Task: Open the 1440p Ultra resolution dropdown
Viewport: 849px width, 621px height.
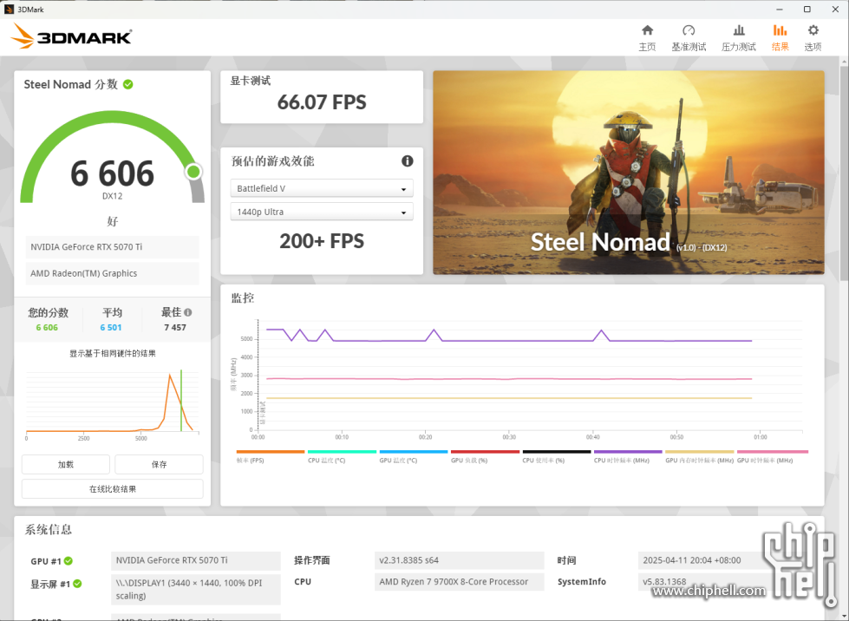Action: [322, 212]
